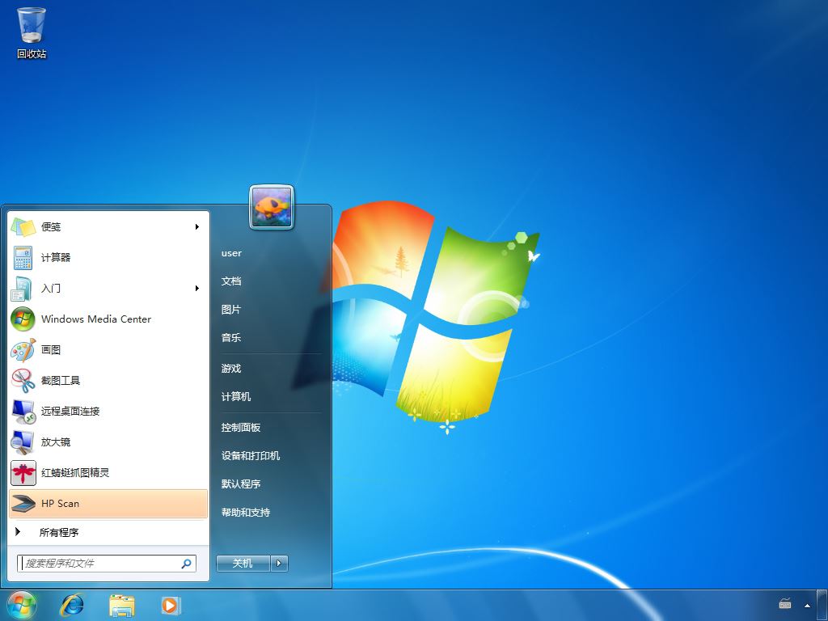828x621 pixels.
Task: Open 计算机 (Computer) in the Start menu
Action: pos(235,396)
